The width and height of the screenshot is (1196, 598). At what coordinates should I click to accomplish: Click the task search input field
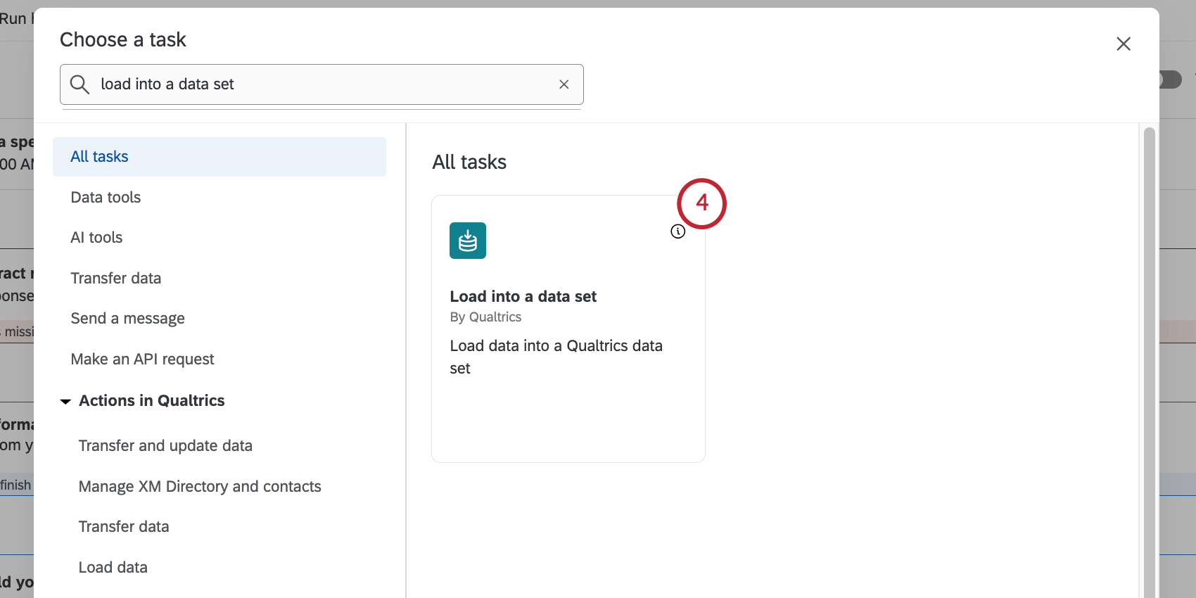click(324, 84)
